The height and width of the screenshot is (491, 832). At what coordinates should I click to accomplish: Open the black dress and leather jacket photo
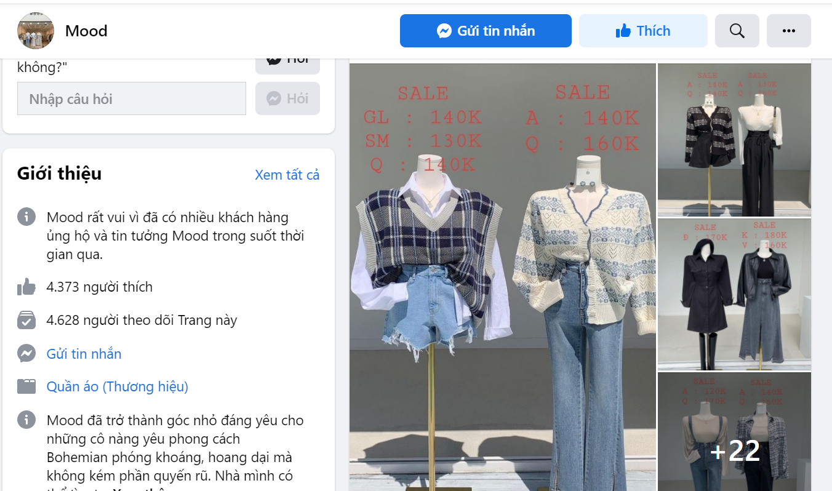(x=734, y=294)
